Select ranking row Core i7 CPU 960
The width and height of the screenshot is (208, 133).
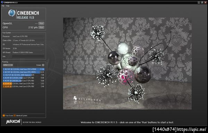24,78
